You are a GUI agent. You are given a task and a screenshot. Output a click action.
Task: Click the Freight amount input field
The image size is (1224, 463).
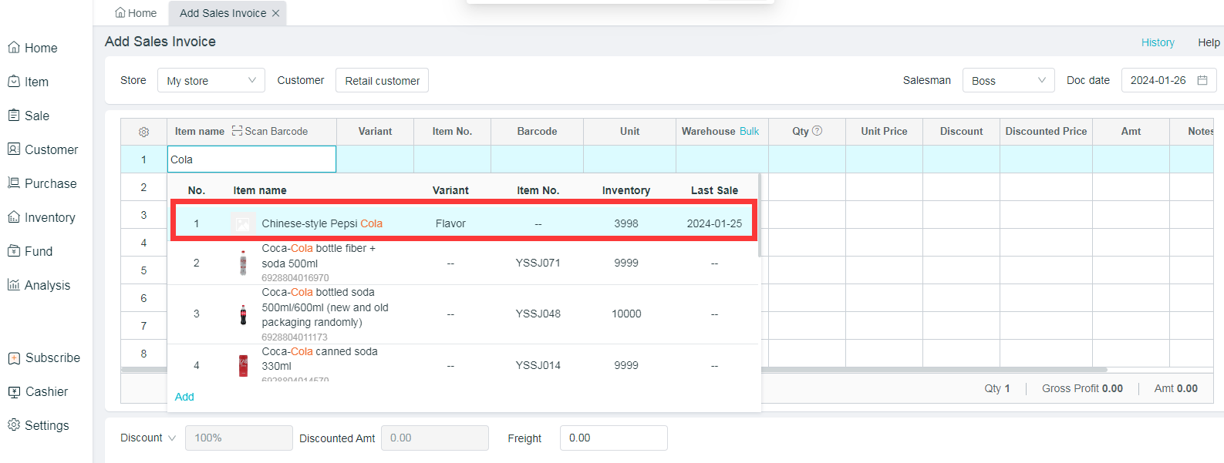613,438
